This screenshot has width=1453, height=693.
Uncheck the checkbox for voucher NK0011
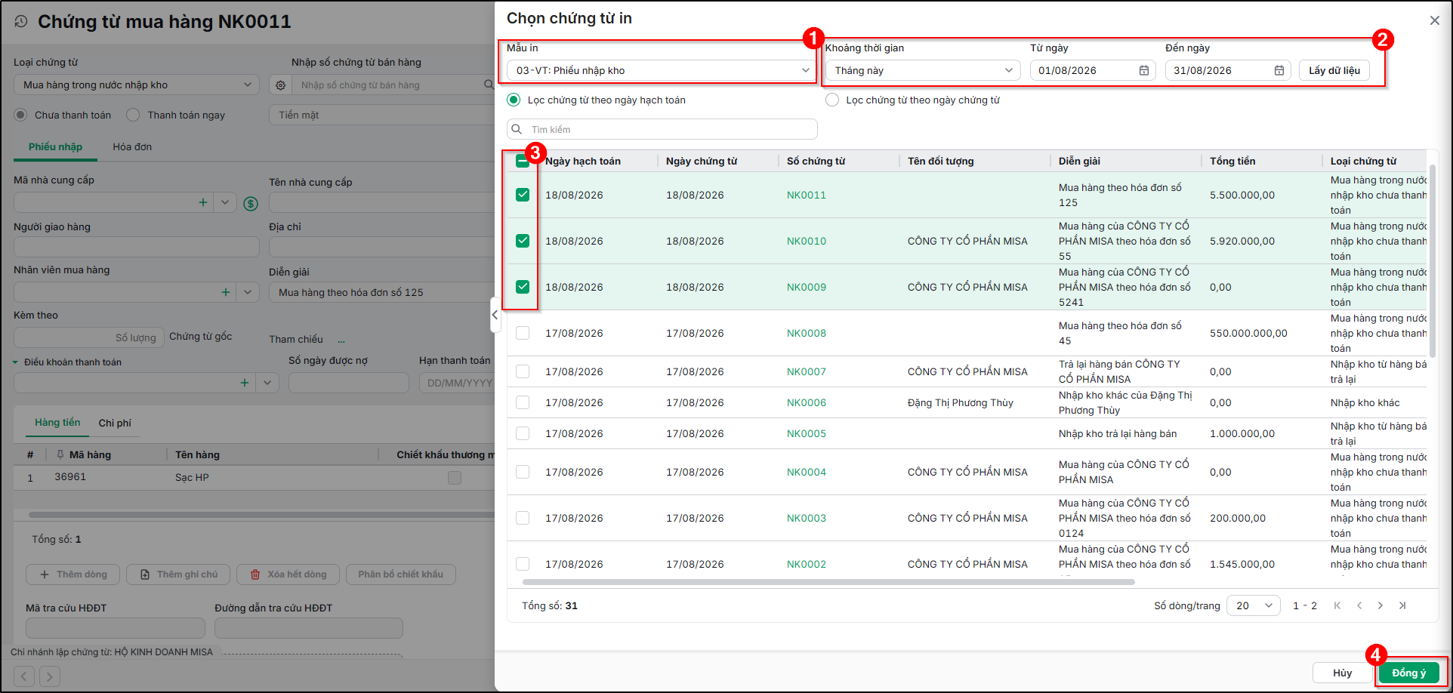click(x=523, y=195)
